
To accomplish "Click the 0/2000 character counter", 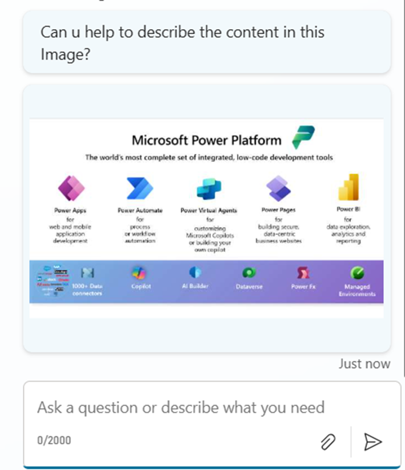I will point(54,440).
